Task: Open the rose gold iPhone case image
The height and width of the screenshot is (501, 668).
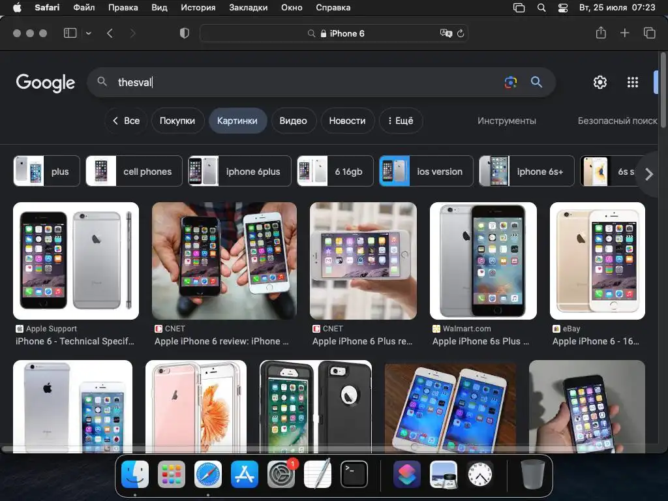Action: pyautogui.click(x=196, y=406)
